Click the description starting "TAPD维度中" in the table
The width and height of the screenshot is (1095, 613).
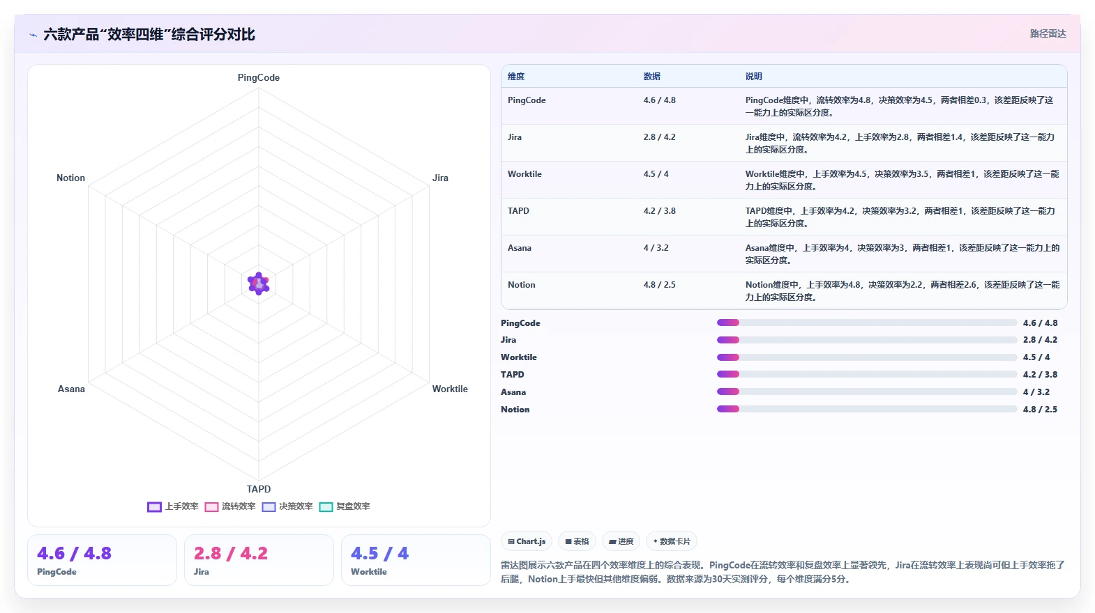900,217
